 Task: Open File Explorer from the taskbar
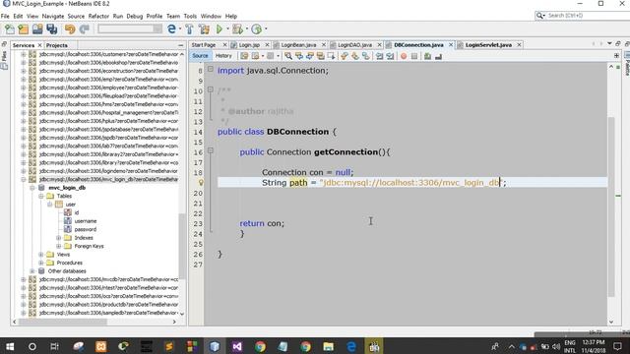click(328, 346)
